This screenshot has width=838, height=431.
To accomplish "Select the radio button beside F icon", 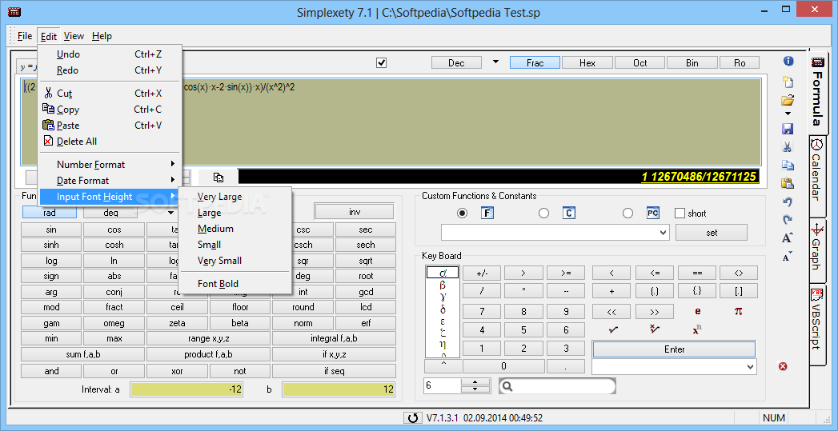I will (x=463, y=213).
